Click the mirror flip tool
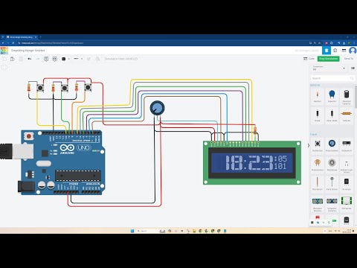This screenshot has width=357, height=268. point(97,59)
